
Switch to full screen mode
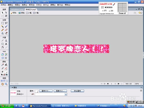tap(7, 81)
